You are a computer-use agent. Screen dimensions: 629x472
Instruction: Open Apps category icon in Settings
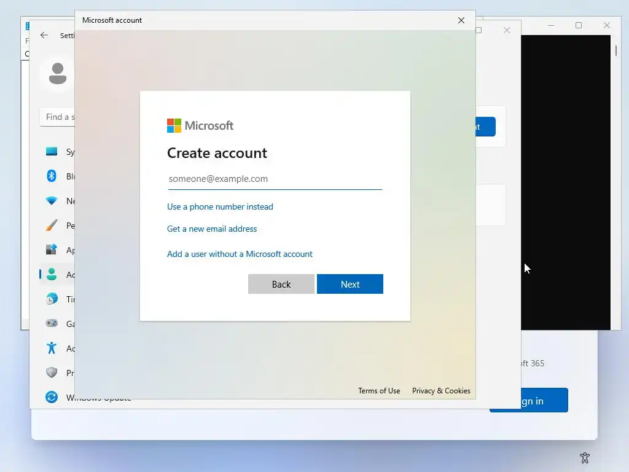pos(52,250)
